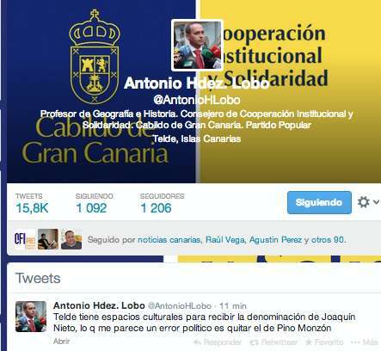This screenshot has height=351, width=381.
Task: Expand the tweet with the Abrir link
Action: [x=61, y=342]
